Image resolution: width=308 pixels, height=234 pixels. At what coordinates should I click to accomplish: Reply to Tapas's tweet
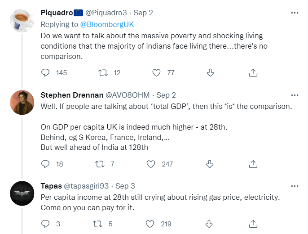tap(45, 224)
